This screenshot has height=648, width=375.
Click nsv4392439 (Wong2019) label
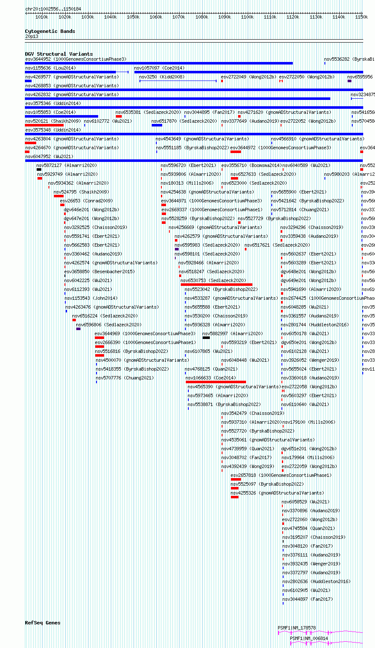[248, 466]
